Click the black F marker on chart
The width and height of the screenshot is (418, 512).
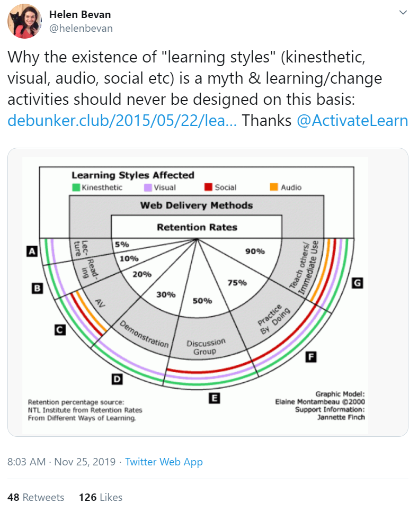pyautogui.click(x=311, y=357)
